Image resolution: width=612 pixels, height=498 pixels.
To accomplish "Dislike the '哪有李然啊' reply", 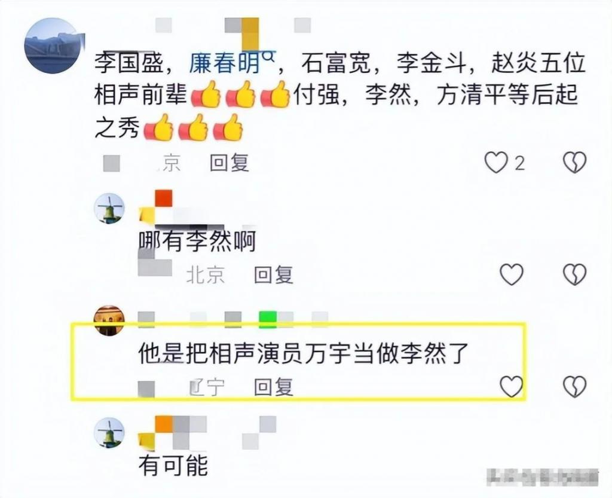I will [574, 274].
